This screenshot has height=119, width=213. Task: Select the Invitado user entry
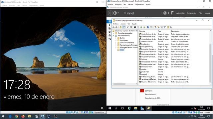[x=144, y=59]
